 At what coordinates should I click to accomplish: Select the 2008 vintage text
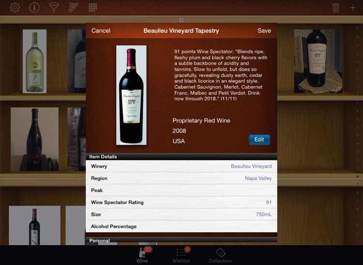pos(179,131)
